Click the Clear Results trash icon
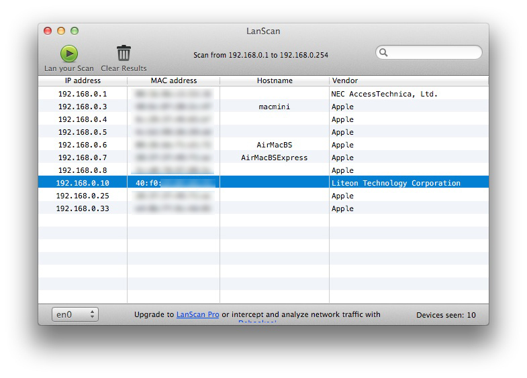This screenshot has height=378, width=527. click(x=124, y=53)
